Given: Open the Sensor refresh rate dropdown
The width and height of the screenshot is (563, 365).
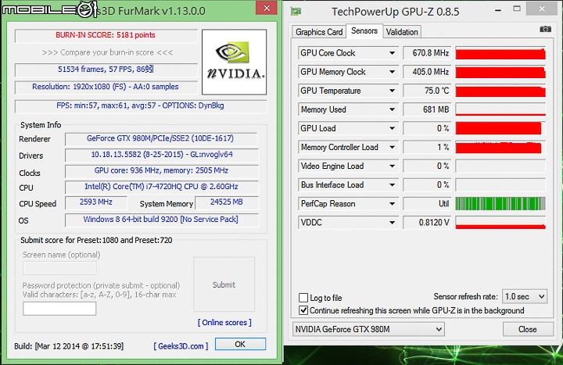Looking at the screenshot, I should (524, 296).
